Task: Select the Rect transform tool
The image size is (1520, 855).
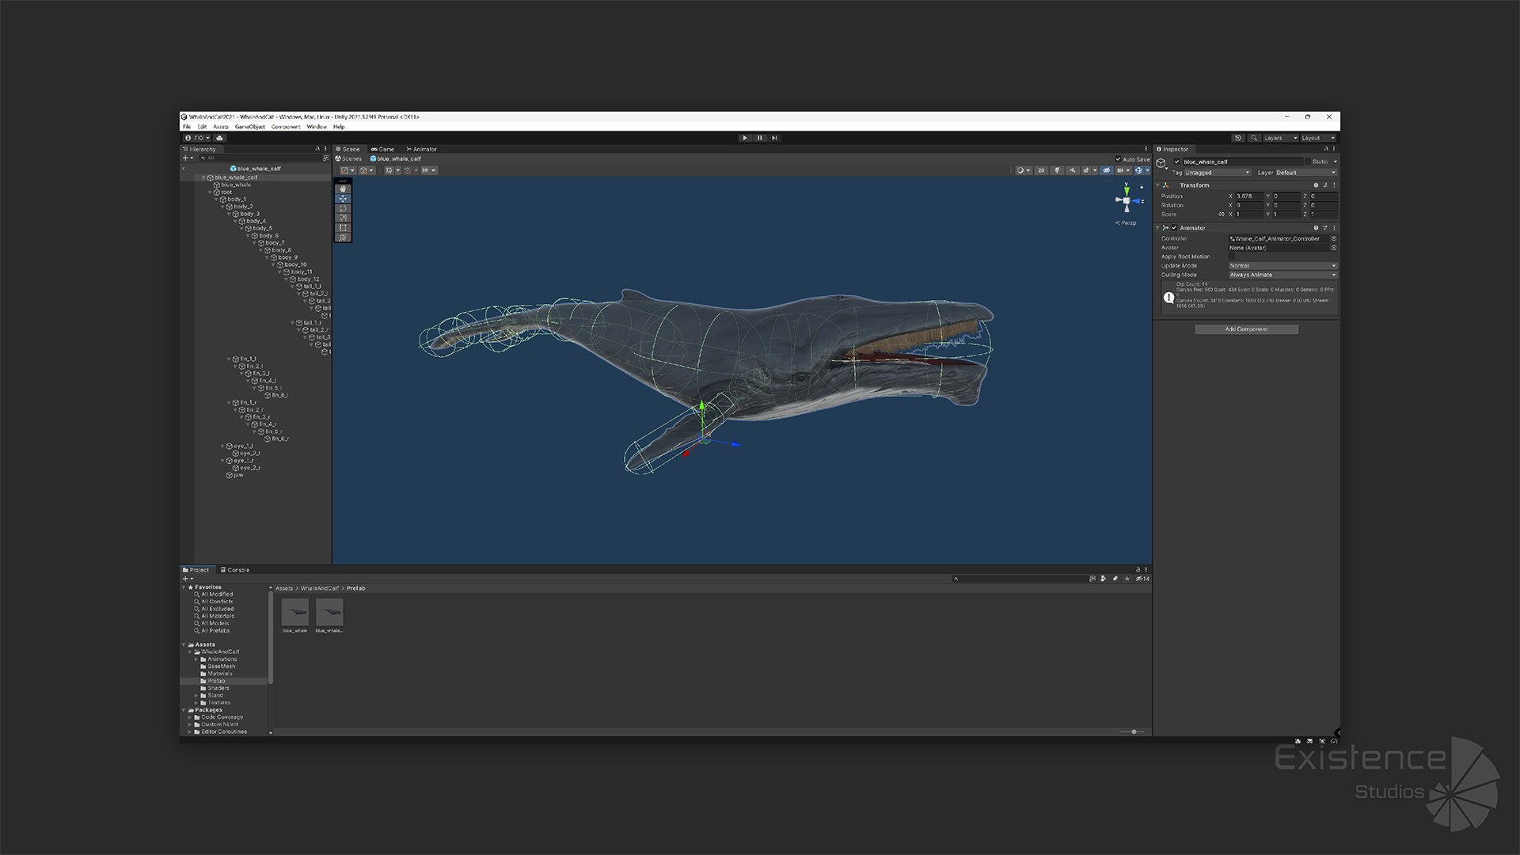Action: point(343,228)
